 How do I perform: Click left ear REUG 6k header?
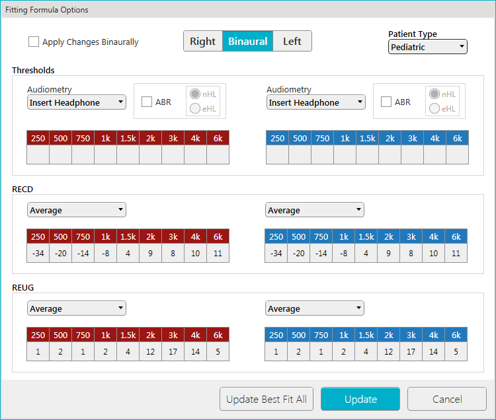tap(456, 335)
